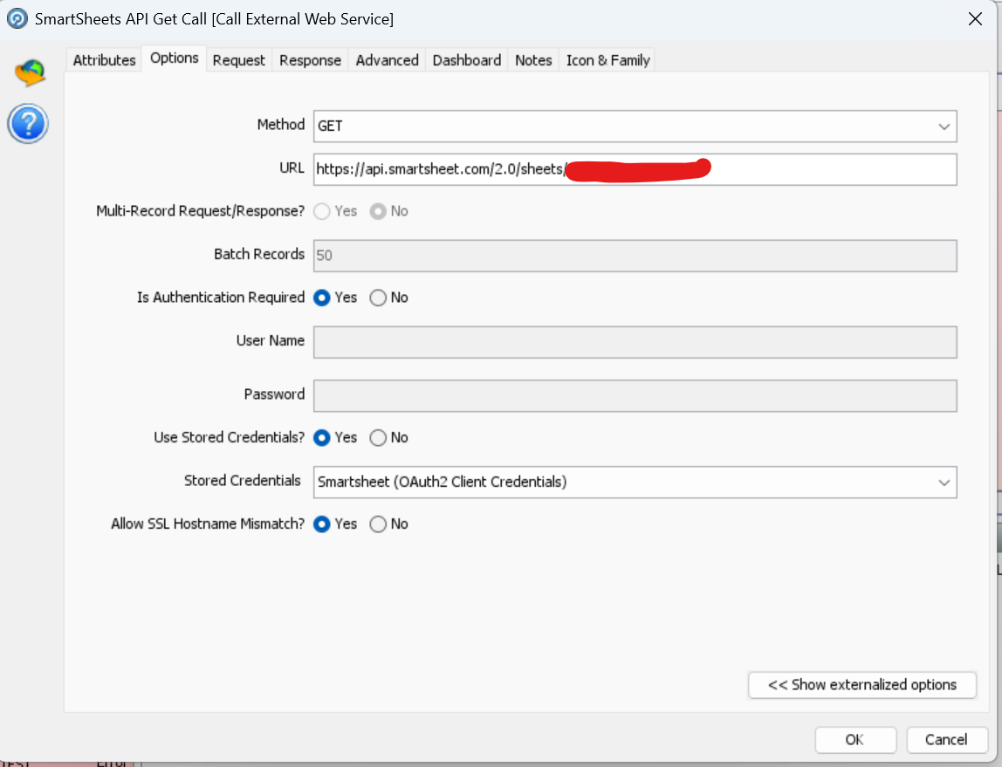This screenshot has height=767, width=1002.
Task: Open the Method dropdown showing GET
Action: pyautogui.click(x=635, y=126)
